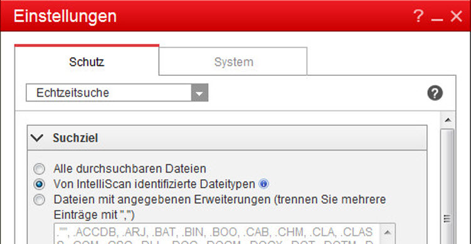Select Dateien mit angegebenen Erweiterungen option

[x=39, y=199]
